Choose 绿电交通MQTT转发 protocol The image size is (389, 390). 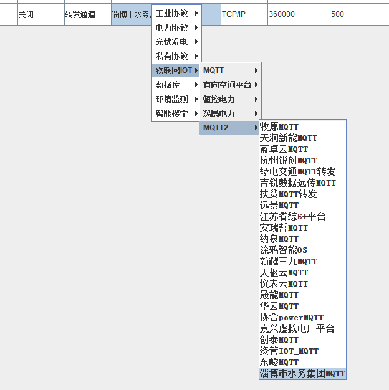pos(302,171)
